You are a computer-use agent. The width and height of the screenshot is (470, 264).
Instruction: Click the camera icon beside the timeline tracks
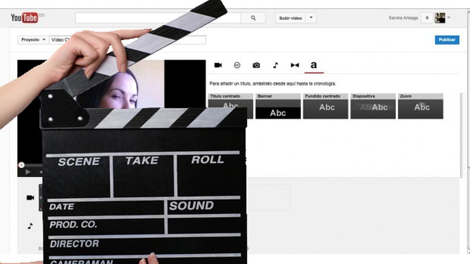pos(29,198)
